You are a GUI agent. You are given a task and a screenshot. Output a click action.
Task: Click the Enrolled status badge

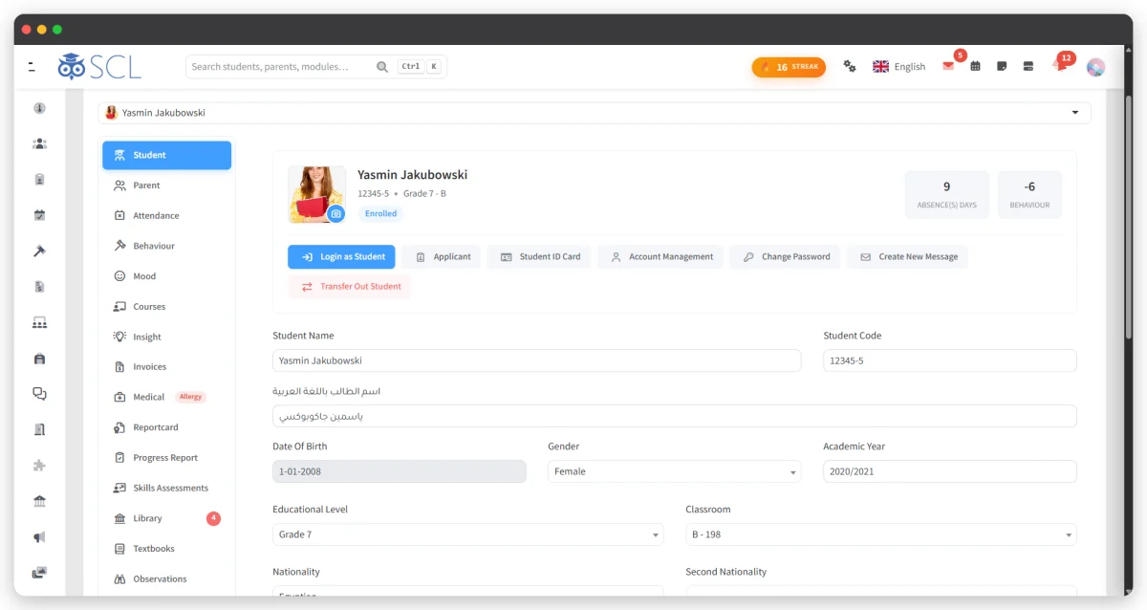coord(380,213)
